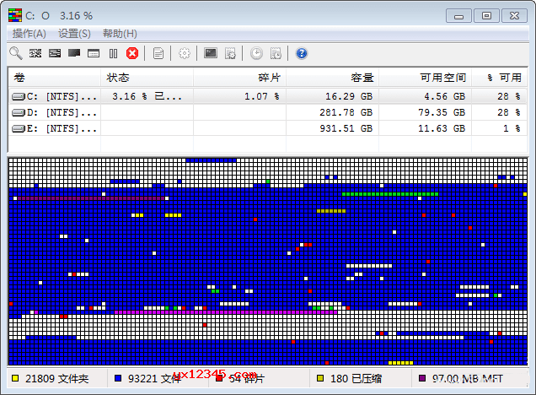Click the drive icon of C:

[19, 96]
